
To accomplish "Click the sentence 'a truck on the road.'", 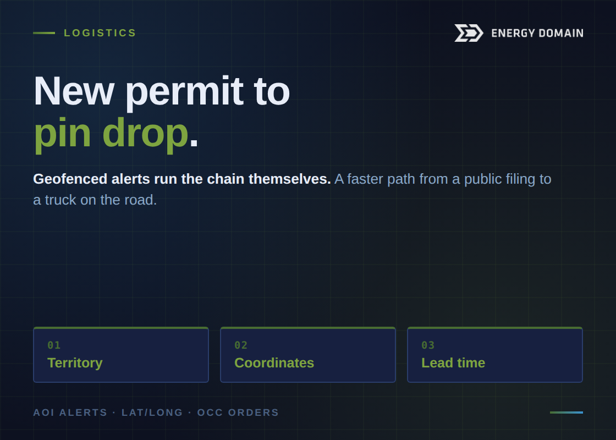I will (x=95, y=200).
